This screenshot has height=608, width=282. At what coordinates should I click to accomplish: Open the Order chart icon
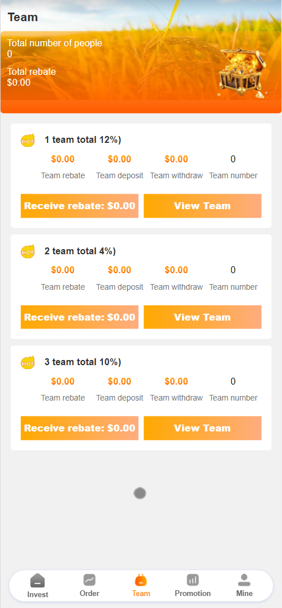tap(89, 580)
